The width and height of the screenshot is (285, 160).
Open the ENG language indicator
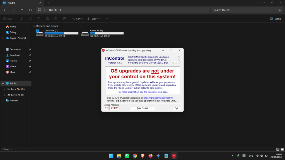point(251,156)
